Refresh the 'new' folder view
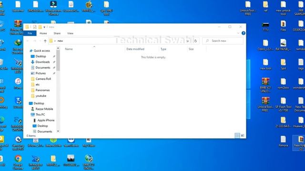This screenshot has width=305, height=171. click(x=195, y=41)
